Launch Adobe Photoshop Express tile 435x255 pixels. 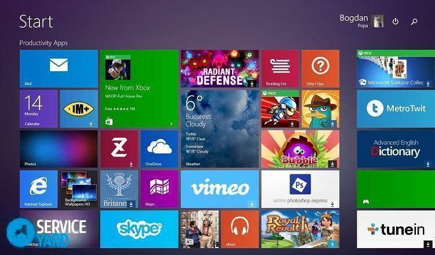[x=300, y=189]
